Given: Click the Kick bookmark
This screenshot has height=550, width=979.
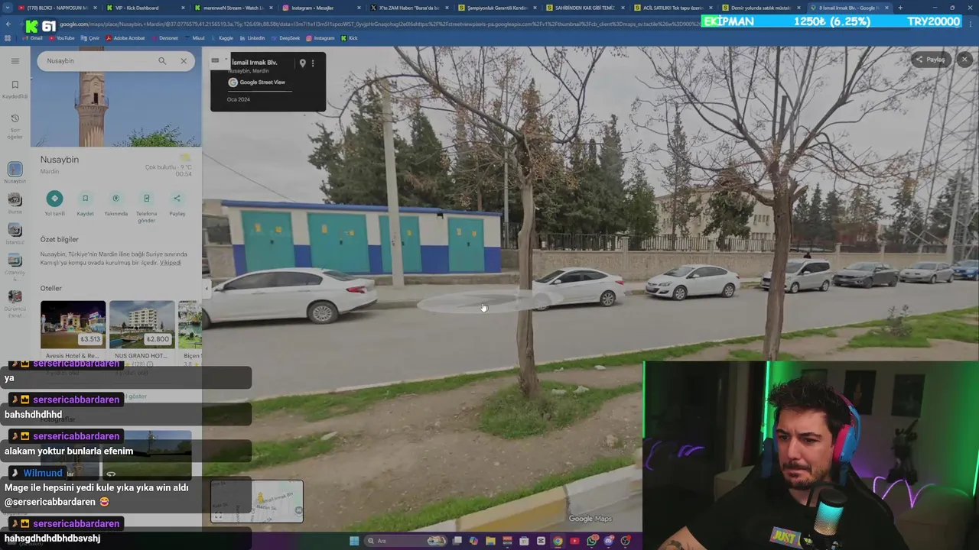Looking at the screenshot, I should pos(349,37).
